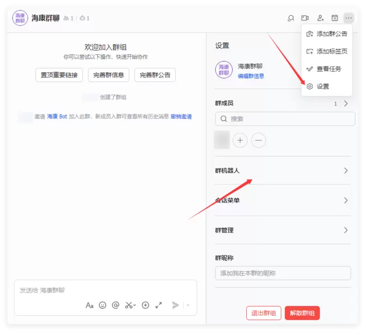Select 设置 in the dropdown menu
The width and height of the screenshot is (365, 331).
pos(323,86)
